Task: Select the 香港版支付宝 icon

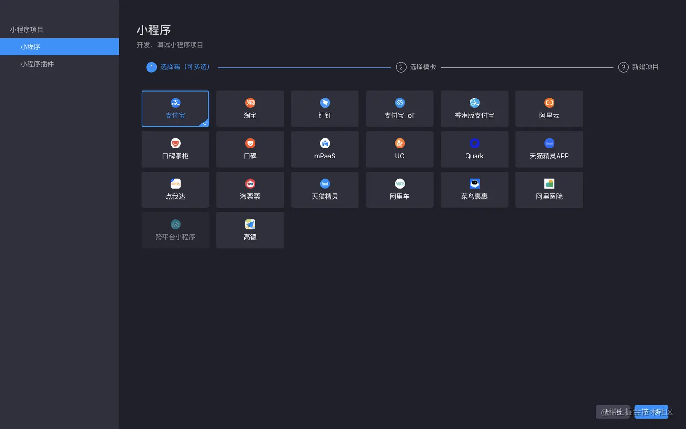Action: [x=475, y=103]
